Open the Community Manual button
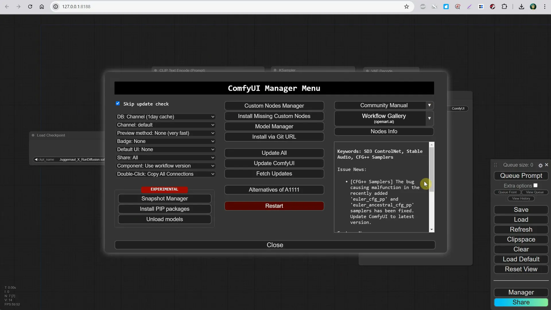551x310 pixels. tap(380, 105)
